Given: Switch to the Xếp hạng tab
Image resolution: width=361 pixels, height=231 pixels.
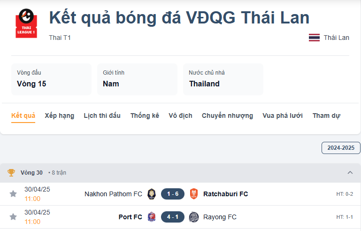Looking at the screenshot, I should coord(60,115).
